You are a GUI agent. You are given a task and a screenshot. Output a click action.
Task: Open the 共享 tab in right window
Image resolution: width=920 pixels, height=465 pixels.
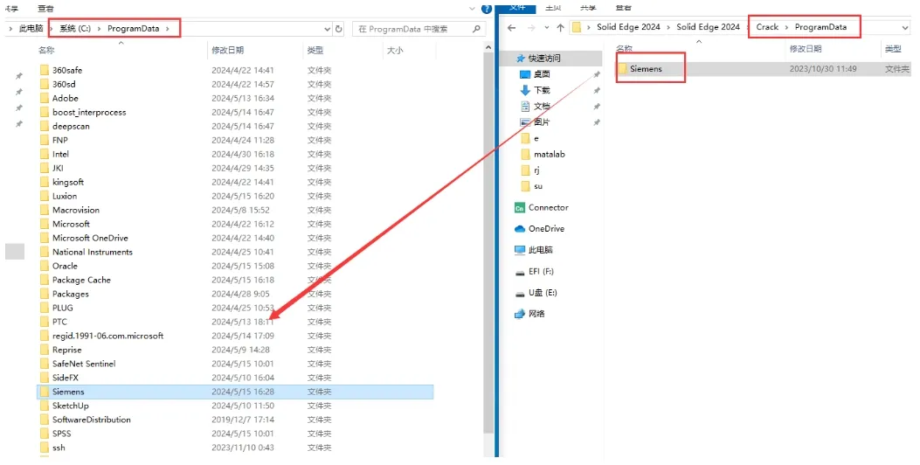tap(588, 7)
